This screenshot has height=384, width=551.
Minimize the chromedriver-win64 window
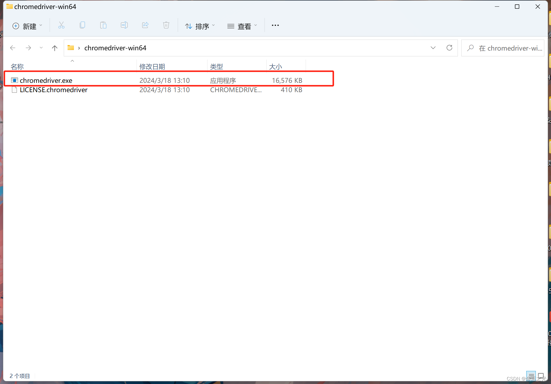pos(497,6)
